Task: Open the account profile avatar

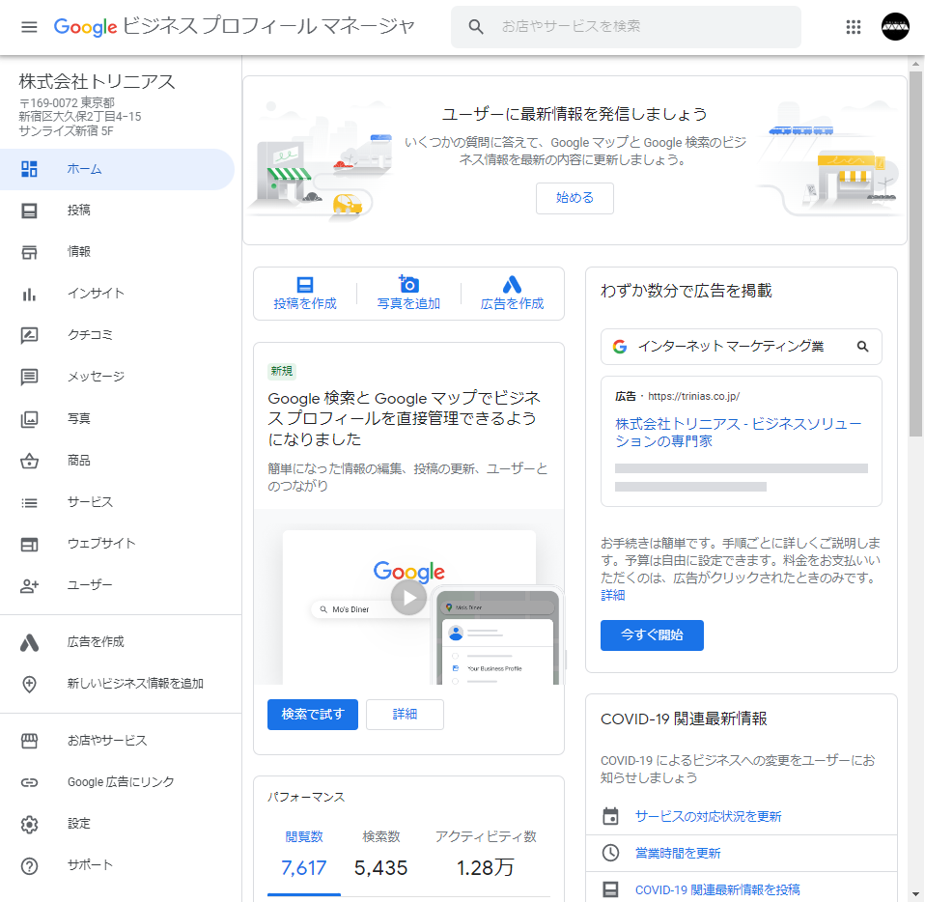Action: pos(895,27)
